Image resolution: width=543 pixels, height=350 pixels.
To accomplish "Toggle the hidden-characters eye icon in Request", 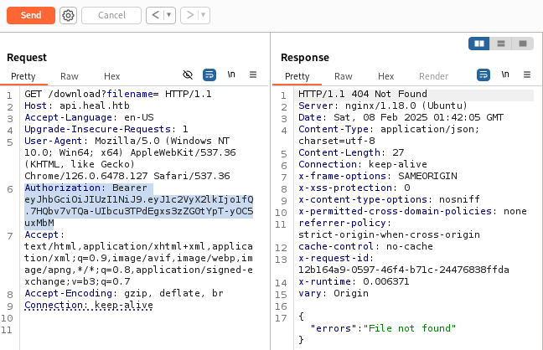I will 188,75.
